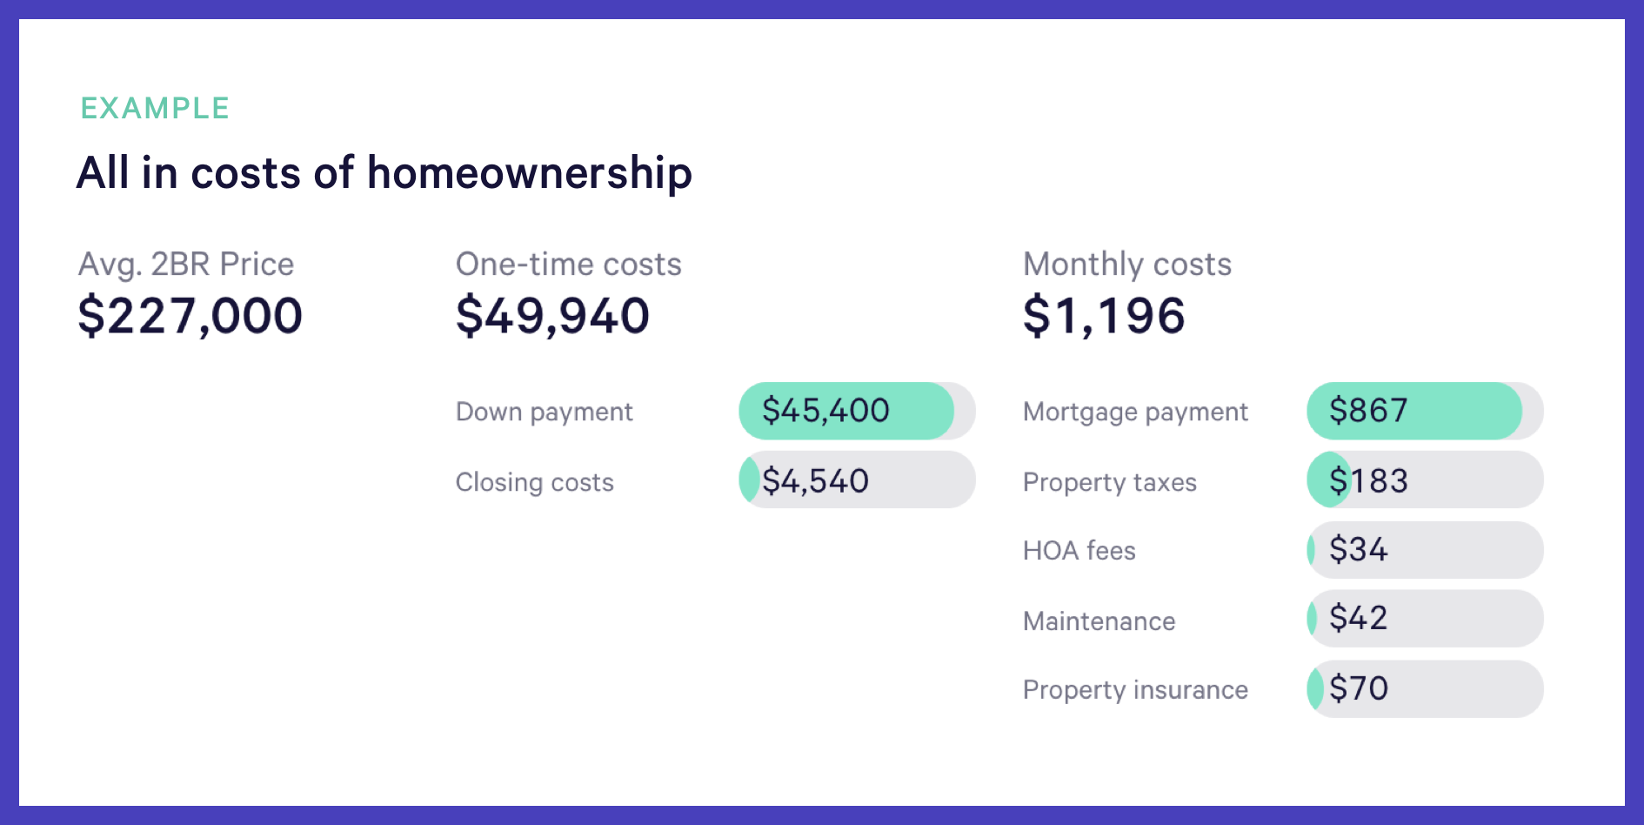The height and width of the screenshot is (825, 1644).
Task: Click the Property insurance label
Action: click(x=1134, y=690)
